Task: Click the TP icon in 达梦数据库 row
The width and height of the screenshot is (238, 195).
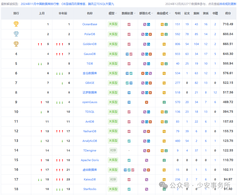Action: click(x=129, y=93)
